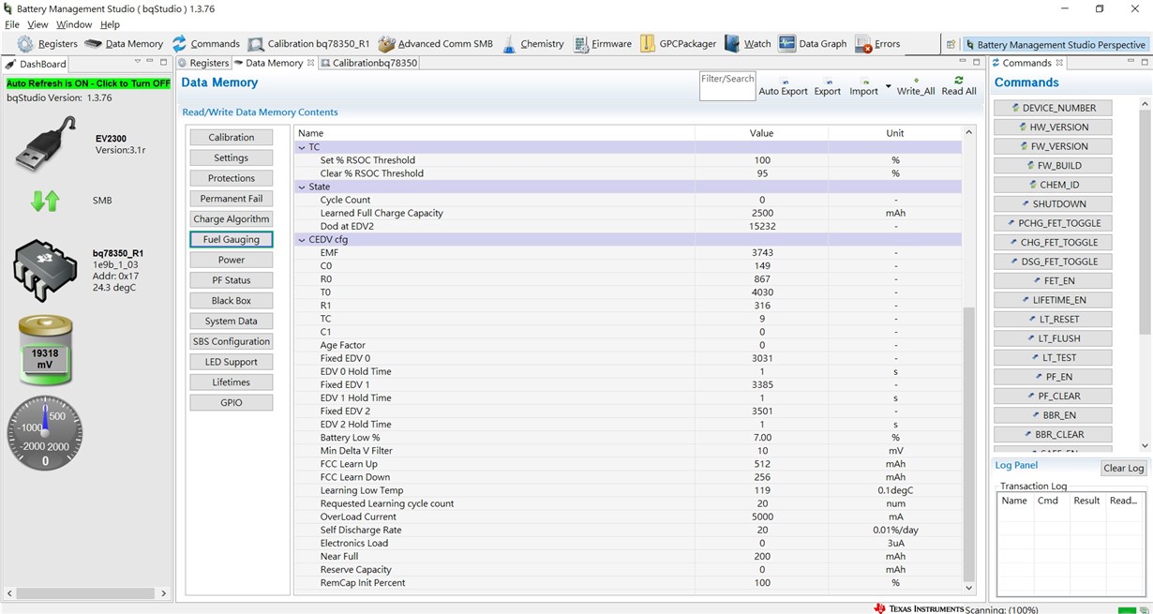Open Advanced Comm SMB tool
Image resolution: width=1153 pixels, height=614 pixels.
(x=435, y=44)
